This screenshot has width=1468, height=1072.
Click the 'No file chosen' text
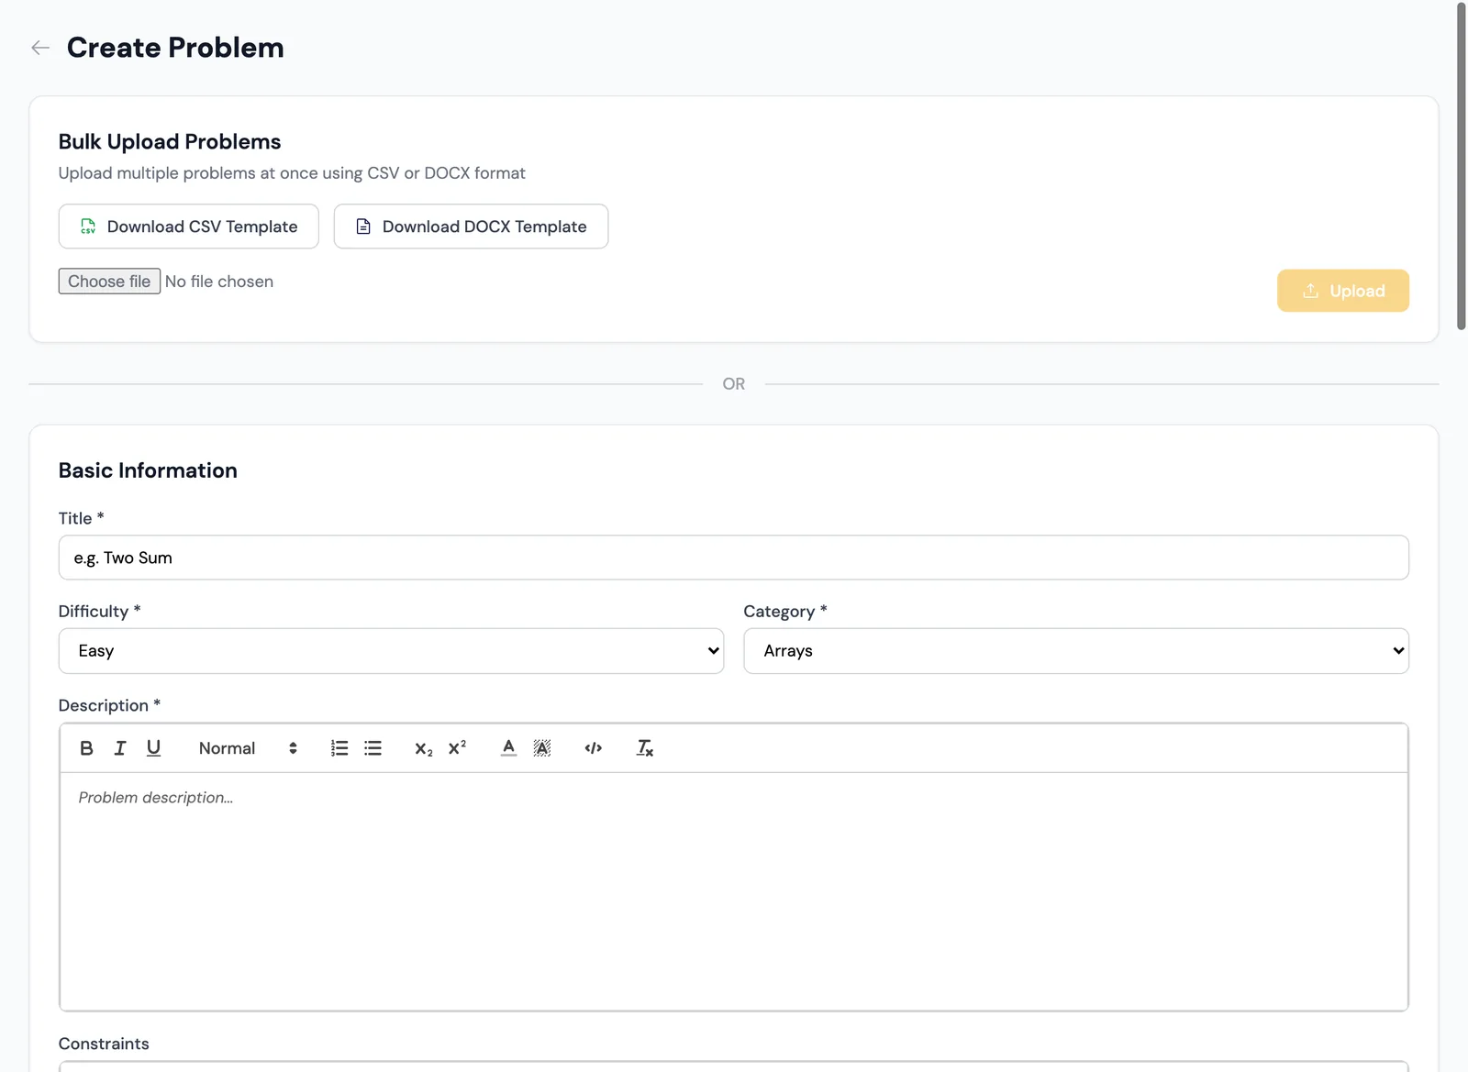[x=219, y=282]
